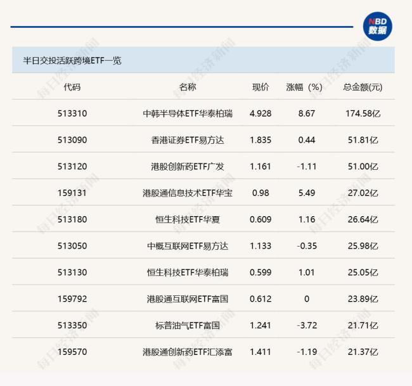Click change value 1.01
Screen dimensions: 412x386
pos(307,273)
